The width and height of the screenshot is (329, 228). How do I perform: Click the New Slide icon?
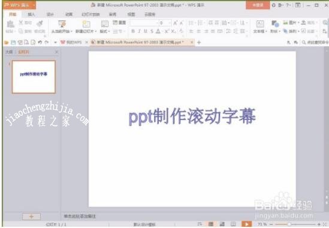(86, 24)
